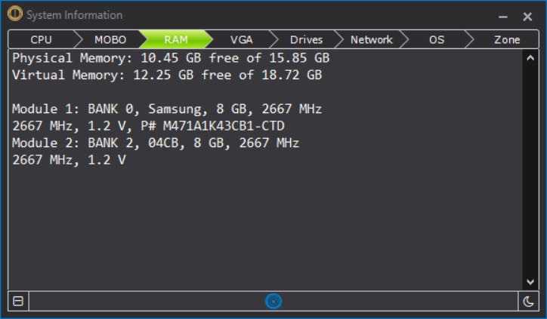Screen dimensions: 547x319
Task: Minimize the System Information window
Action: (x=502, y=17)
